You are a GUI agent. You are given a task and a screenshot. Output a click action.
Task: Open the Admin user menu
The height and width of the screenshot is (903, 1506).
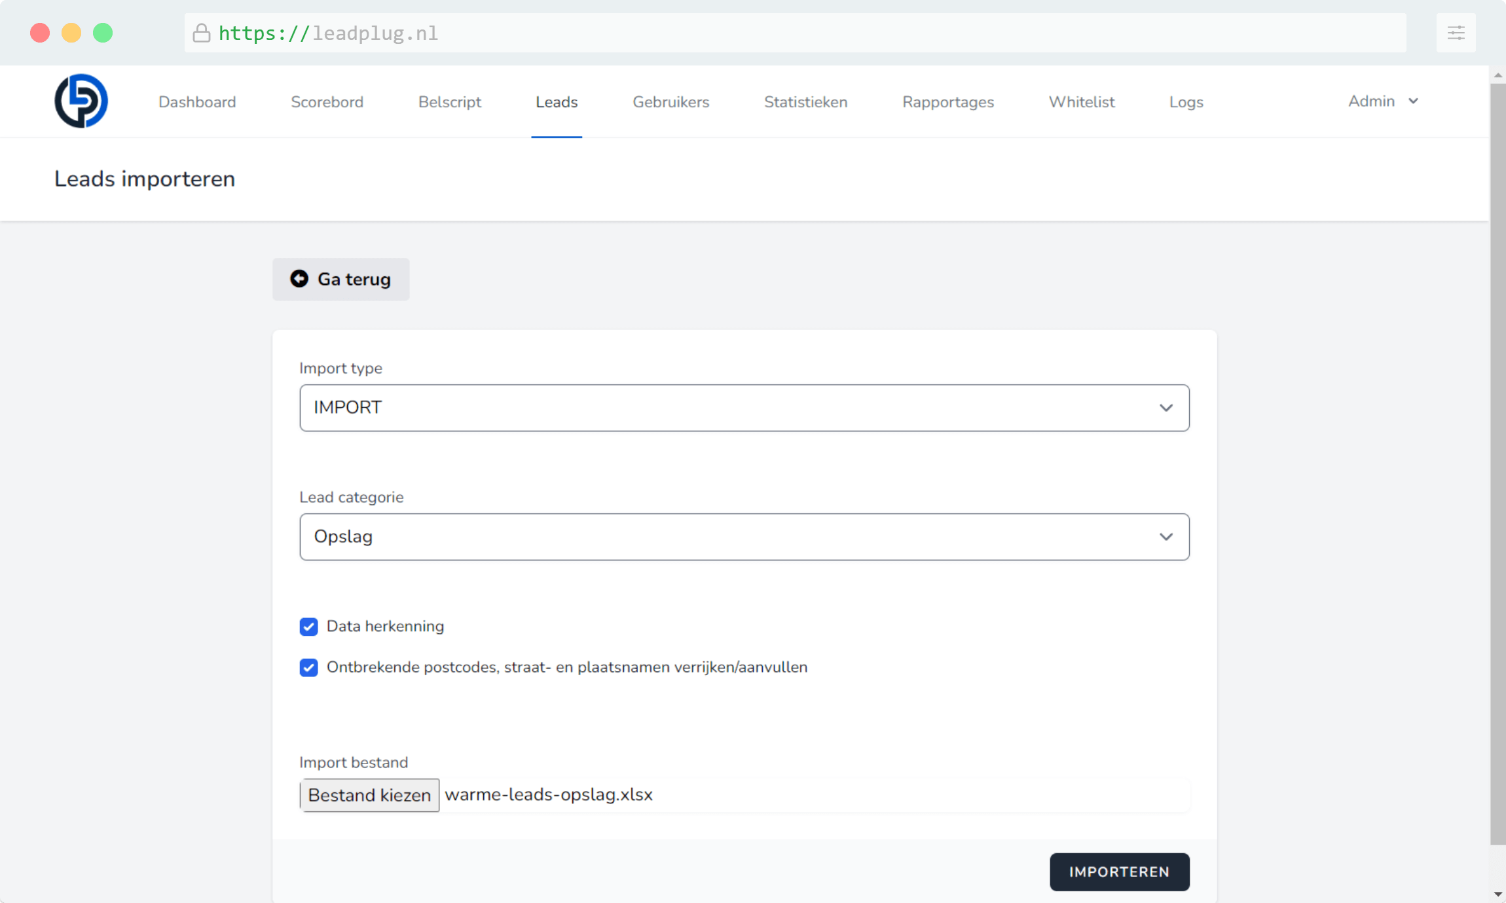coord(1382,101)
